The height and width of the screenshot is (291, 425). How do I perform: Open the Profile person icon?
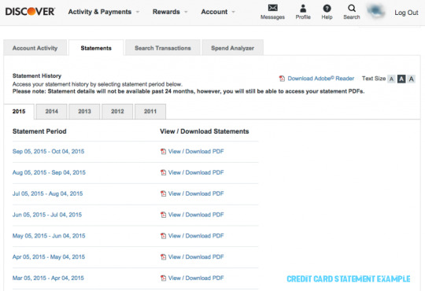point(303,8)
